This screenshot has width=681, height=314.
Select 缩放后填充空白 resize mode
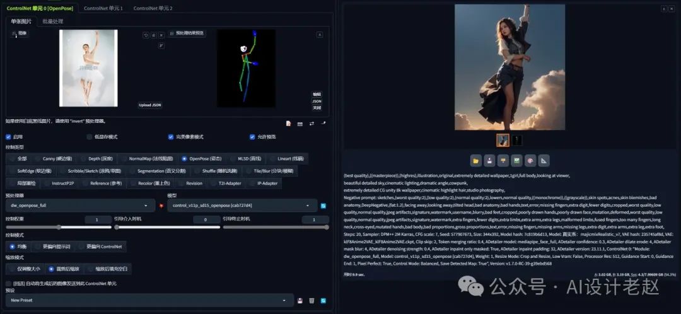(x=108, y=269)
